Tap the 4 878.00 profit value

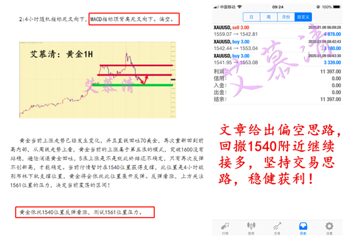pos(333,34)
